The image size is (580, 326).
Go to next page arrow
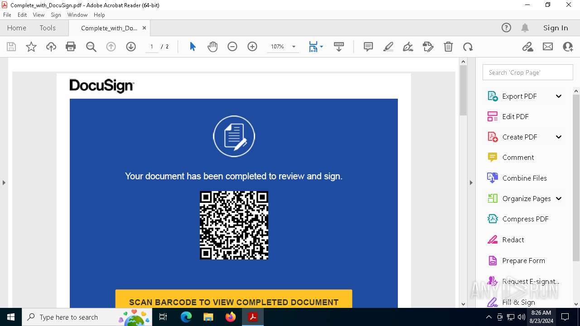[x=131, y=47]
